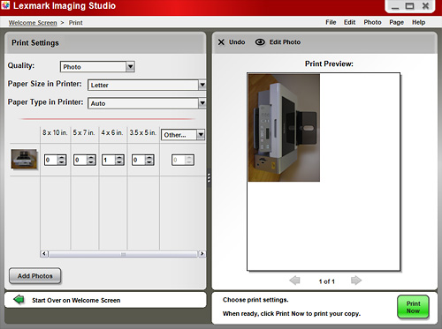The image size is (442, 329).
Task: Click the photo in Print Preview page
Action: (284, 128)
